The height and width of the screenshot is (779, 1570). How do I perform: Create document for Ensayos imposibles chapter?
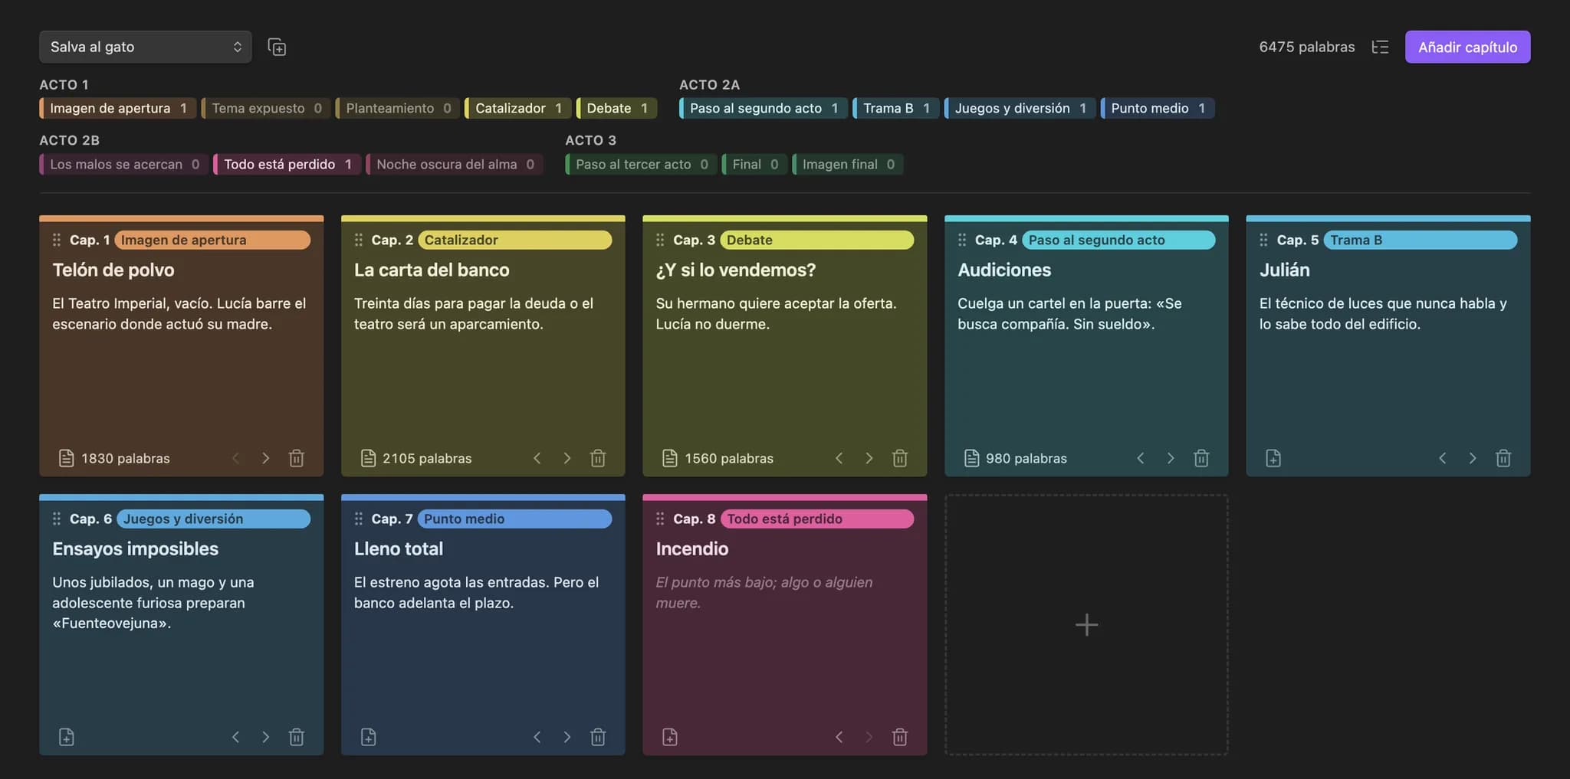tap(67, 737)
